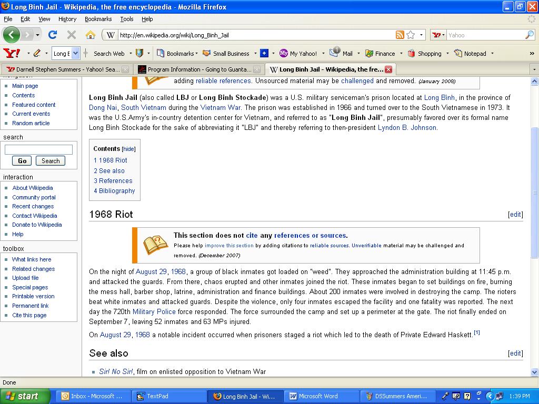Click the search magnifier in Yahoo search box

click(x=529, y=35)
